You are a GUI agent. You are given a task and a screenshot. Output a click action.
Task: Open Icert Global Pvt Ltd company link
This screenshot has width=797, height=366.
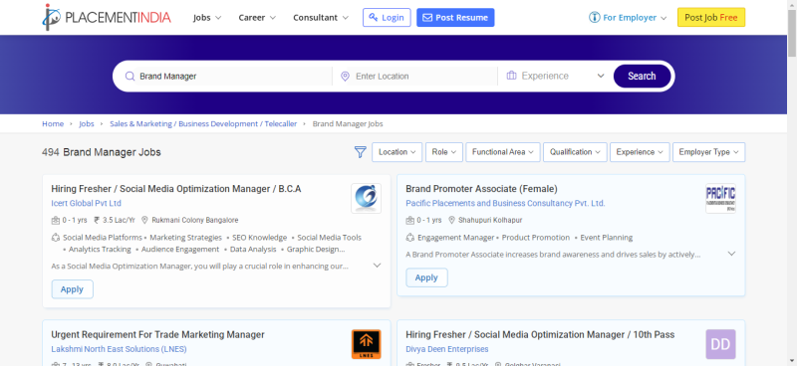click(87, 203)
